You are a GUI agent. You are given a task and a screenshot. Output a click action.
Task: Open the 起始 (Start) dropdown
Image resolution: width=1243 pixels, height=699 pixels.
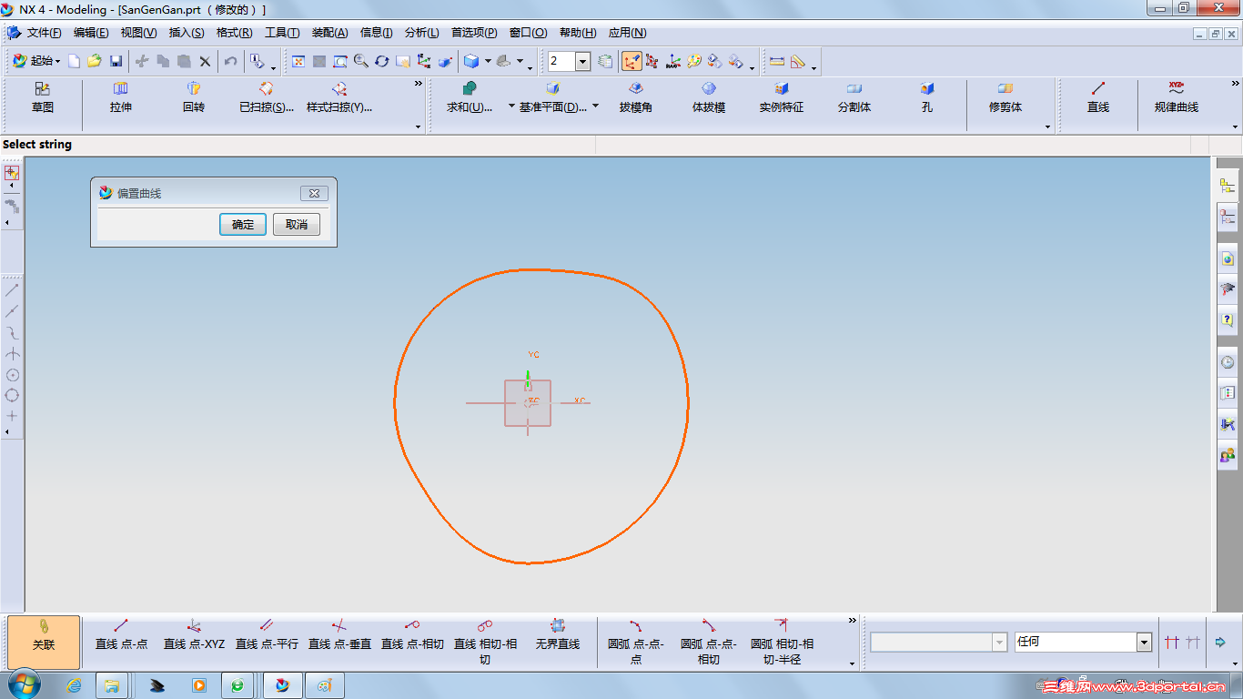[36, 61]
